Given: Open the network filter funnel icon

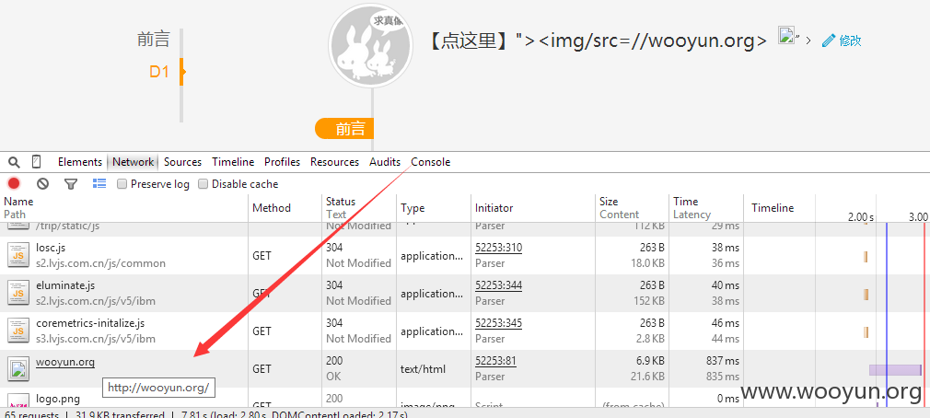Looking at the screenshot, I should click(71, 184).
